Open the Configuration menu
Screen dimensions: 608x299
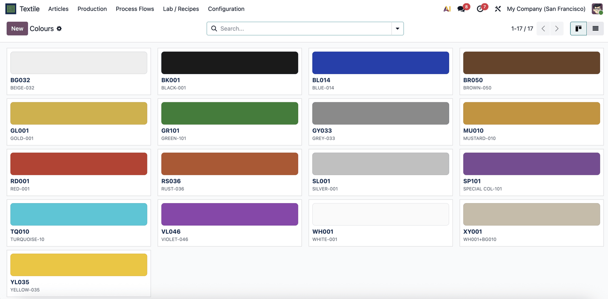pos(226,9)
